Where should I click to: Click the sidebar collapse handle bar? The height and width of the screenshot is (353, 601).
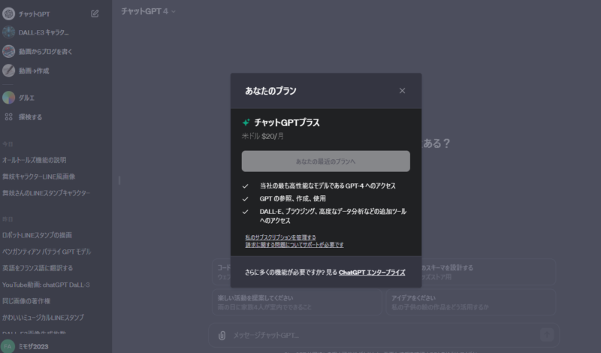coord(119,180)
